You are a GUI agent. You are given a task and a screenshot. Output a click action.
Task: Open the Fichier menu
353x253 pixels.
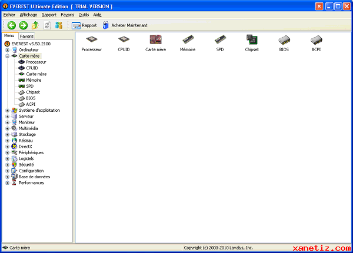point(9,15)
